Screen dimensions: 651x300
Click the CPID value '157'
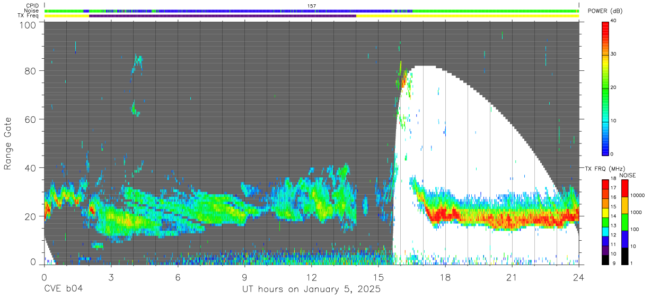coord(312,6)
